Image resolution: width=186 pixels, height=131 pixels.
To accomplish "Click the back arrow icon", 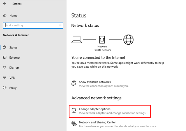I will click(x=4, y=4).
